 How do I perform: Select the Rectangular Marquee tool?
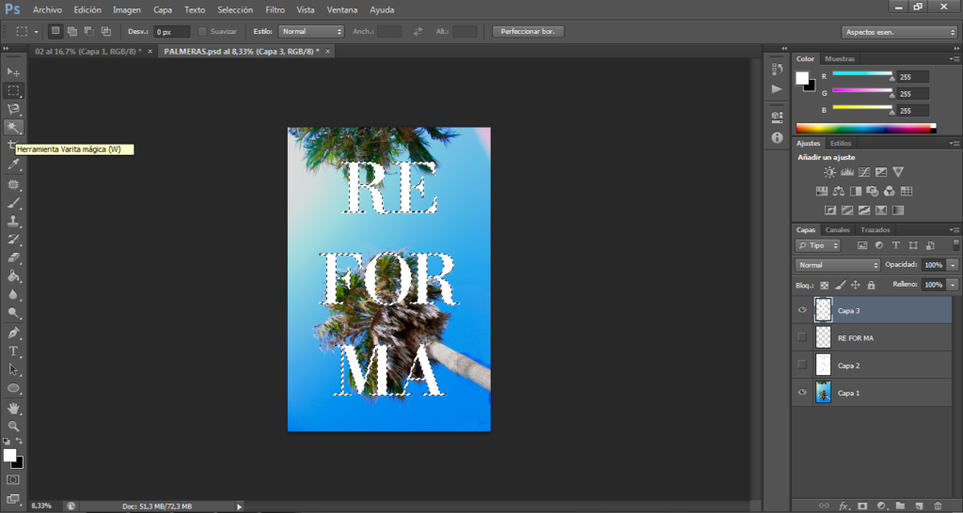pos(13,91)
